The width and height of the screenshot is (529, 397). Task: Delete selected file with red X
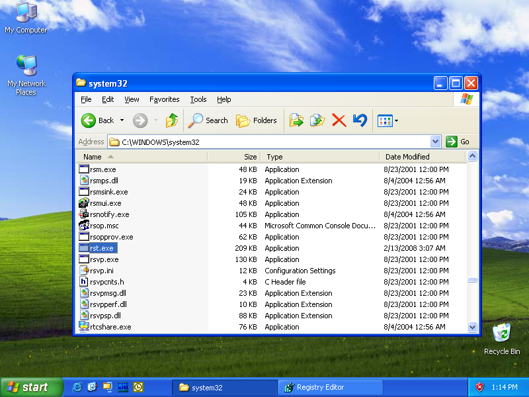tap(339, 120)
